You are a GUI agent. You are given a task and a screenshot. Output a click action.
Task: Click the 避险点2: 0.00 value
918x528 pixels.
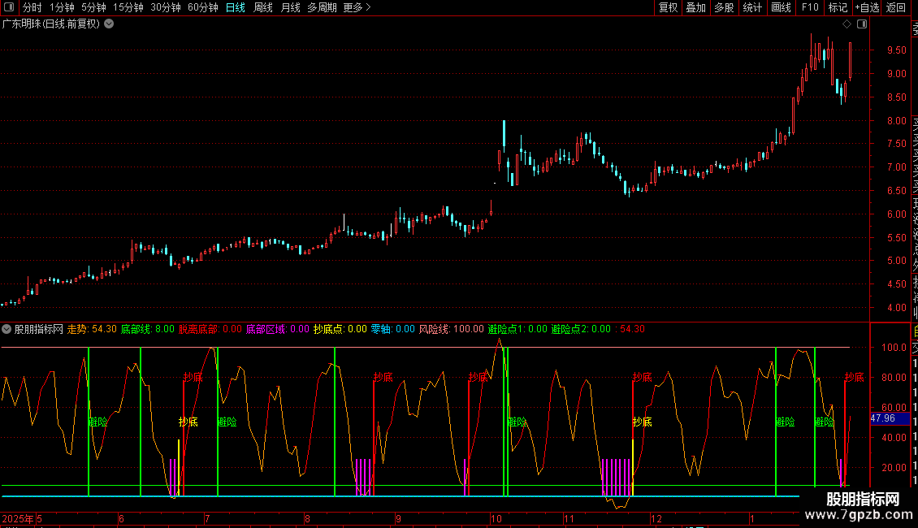(x=581, y=329)
